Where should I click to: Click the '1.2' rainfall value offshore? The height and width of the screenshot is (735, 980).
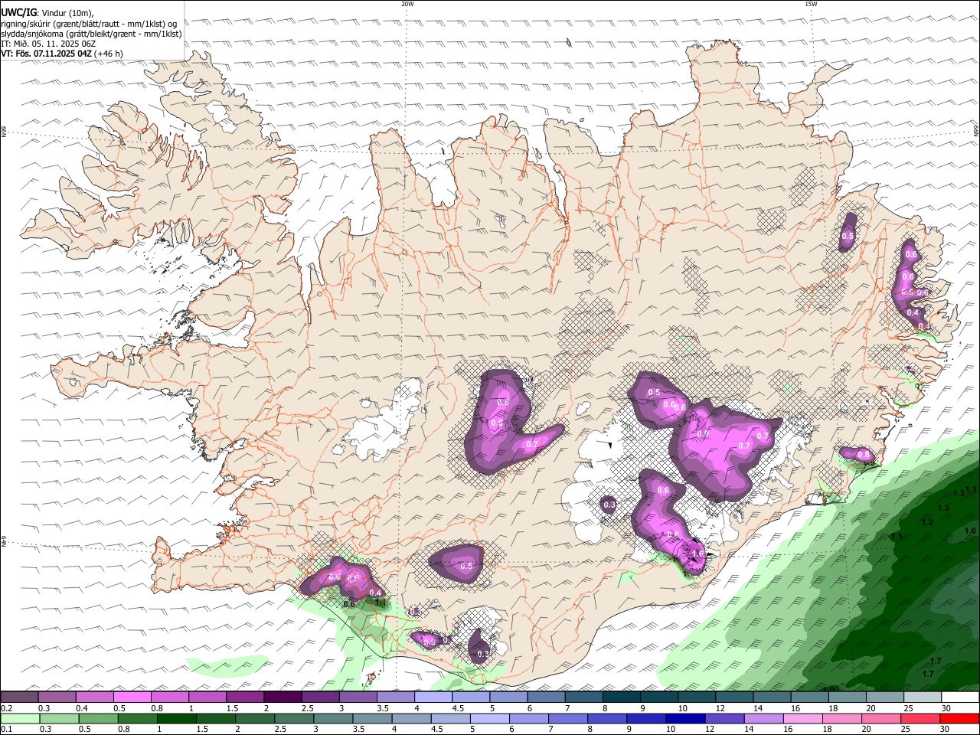click(927, 522)
